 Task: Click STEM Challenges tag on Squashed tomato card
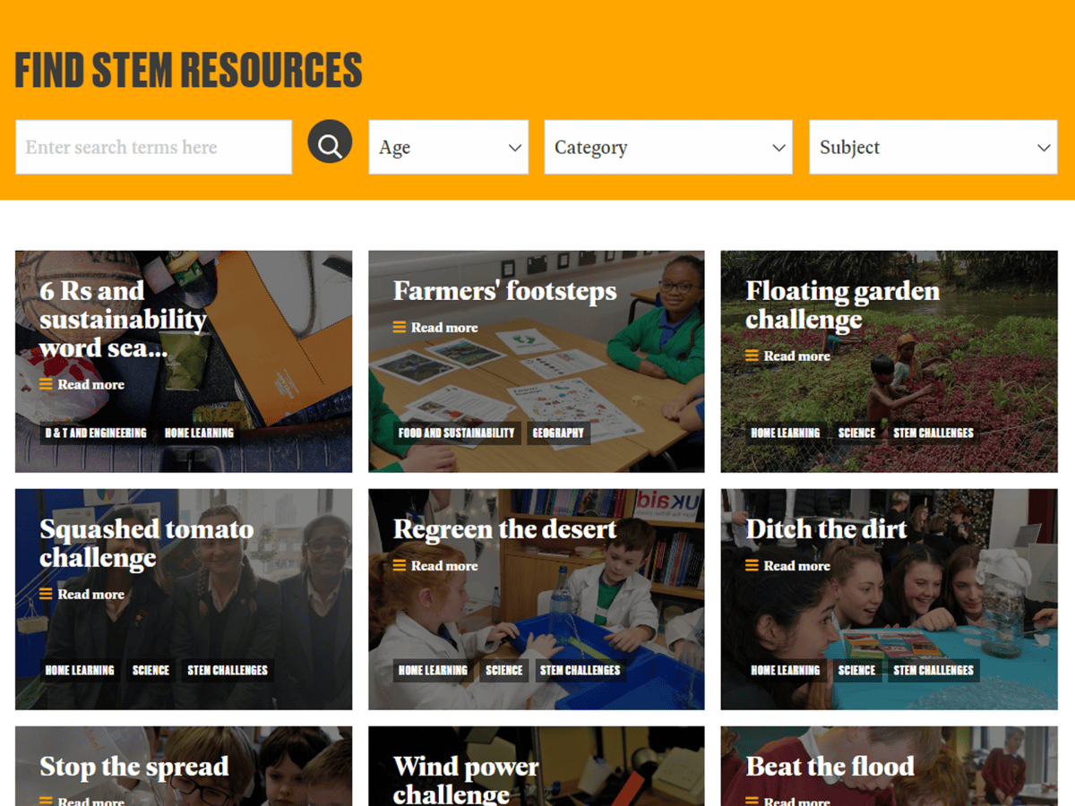(228, 671)
